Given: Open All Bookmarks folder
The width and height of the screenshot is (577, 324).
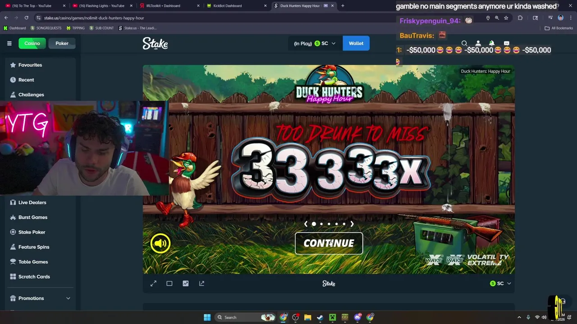Looking at the screenshot, I should tap(559, 28).
